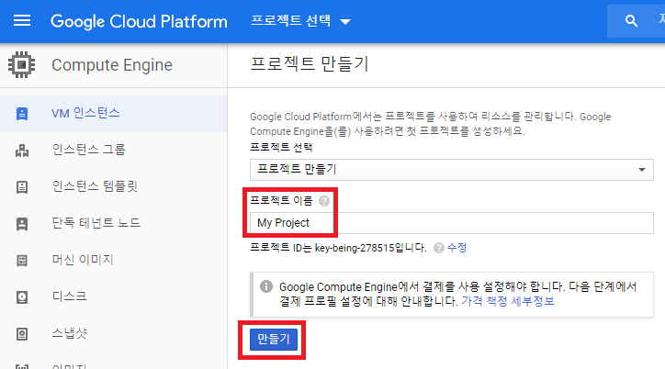665x369 pixels.
Task: Click the VM 인스턴스 sidebar icon
Action: [22, 114]
